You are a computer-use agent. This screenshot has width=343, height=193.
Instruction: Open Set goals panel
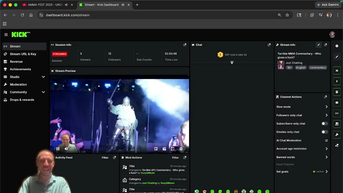click(302, 172)
